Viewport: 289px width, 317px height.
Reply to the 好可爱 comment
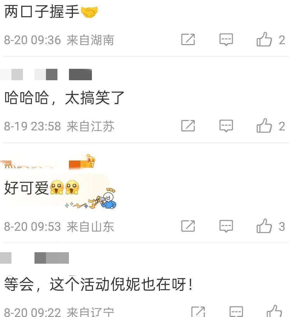[226, 226]
